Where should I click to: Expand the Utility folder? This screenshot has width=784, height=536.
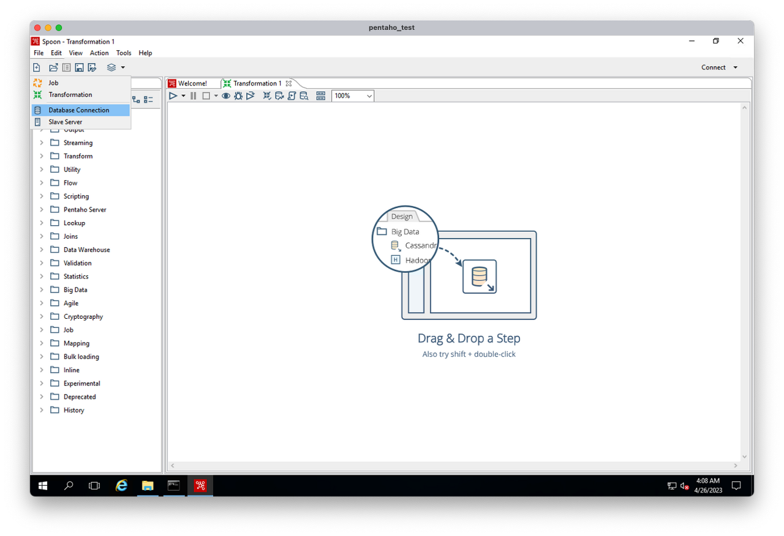point(42,169)
